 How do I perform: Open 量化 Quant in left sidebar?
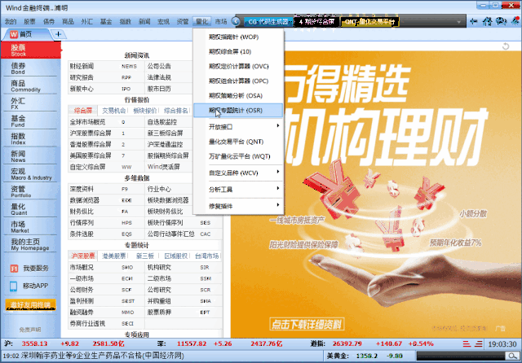[31, 209]
